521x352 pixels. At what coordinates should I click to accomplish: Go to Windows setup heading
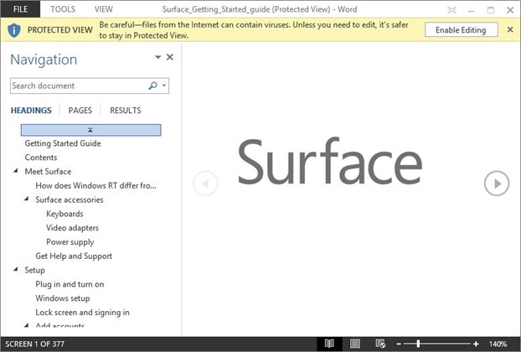[x=63, y=298]
